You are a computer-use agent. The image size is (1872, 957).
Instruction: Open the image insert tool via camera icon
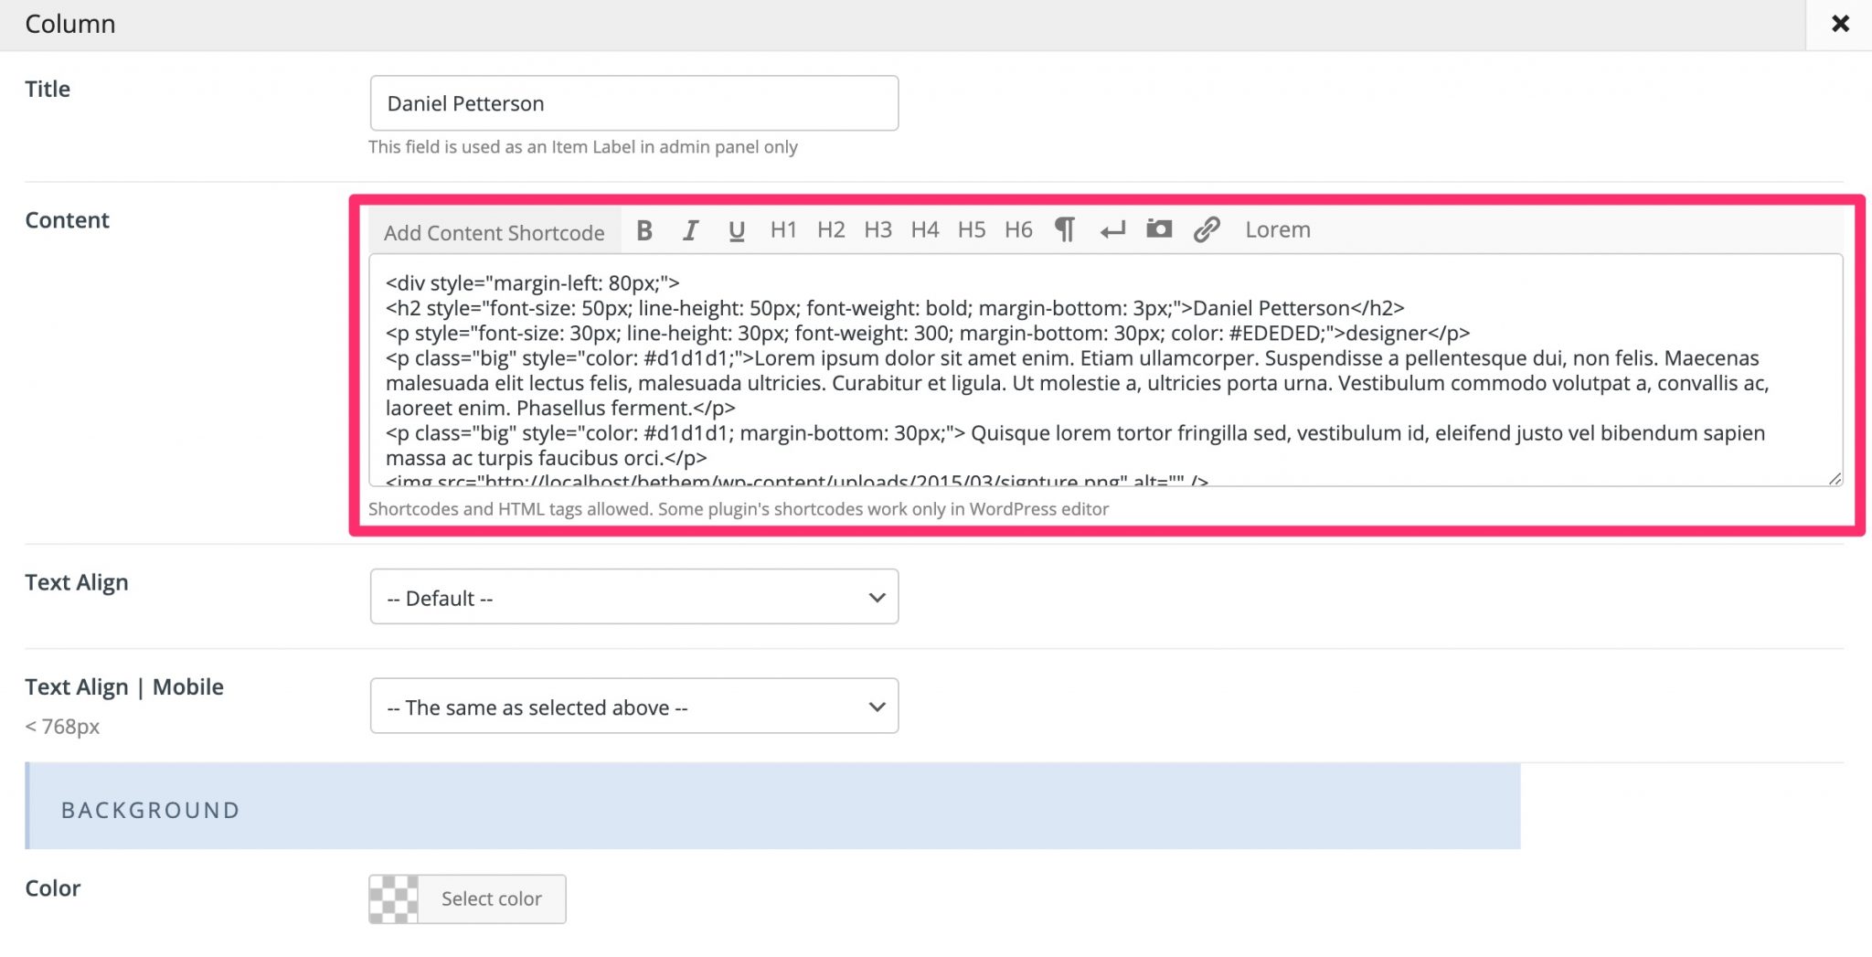pos(1158,230)
